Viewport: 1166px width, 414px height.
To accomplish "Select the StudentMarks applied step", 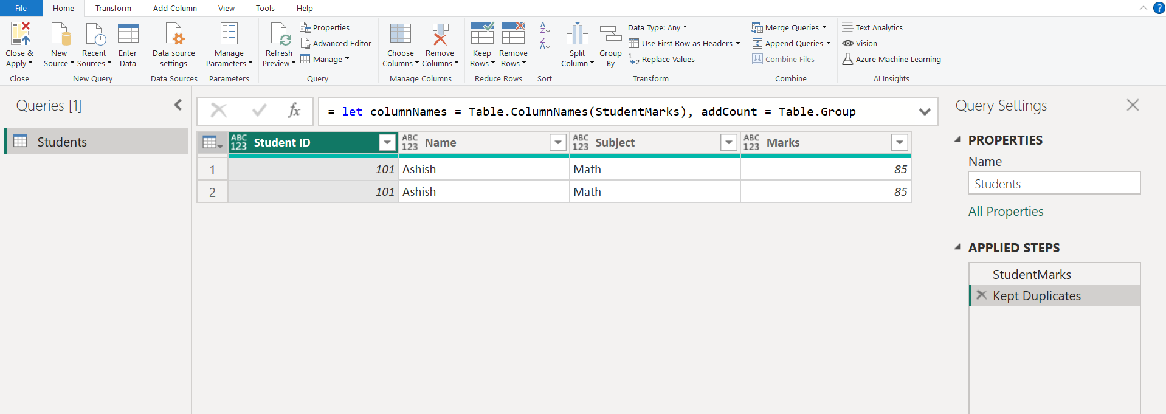I will pyautogui.click(x=1032, y=274).
